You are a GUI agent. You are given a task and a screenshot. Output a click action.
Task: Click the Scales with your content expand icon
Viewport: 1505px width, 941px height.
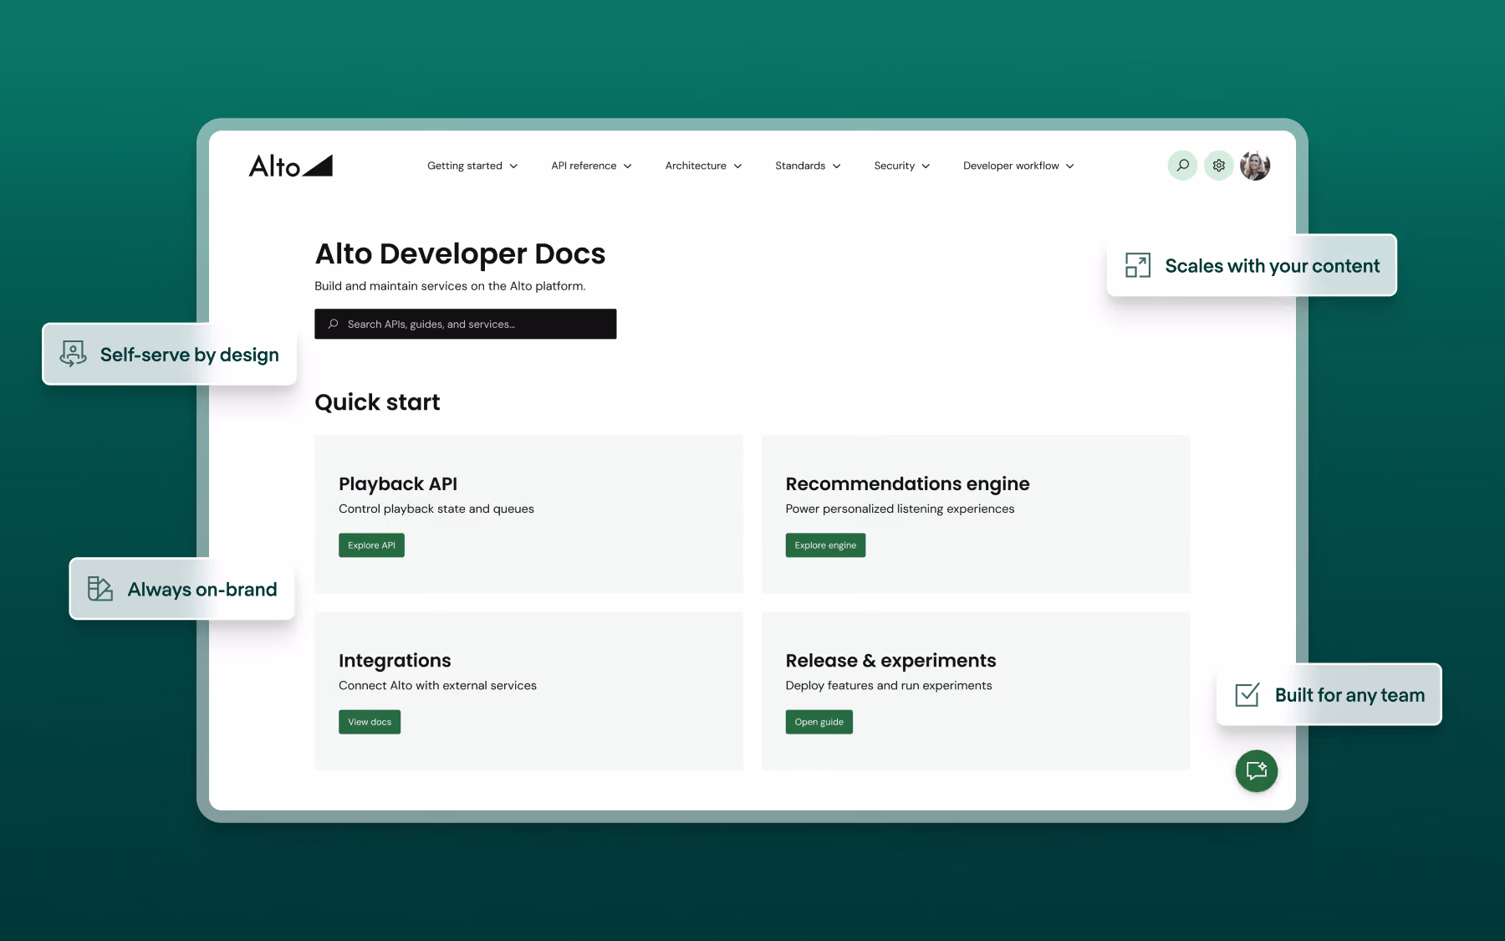click(1138, 265)
